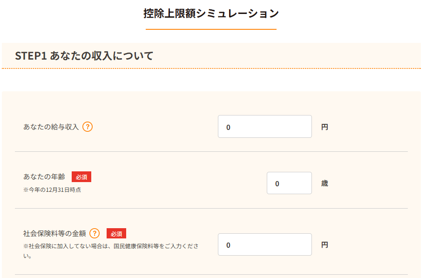Click the red 必須 badge beside あなたの年齢
Screen dimensions: 426x278
pyautogui.click(x=81, y=177)
